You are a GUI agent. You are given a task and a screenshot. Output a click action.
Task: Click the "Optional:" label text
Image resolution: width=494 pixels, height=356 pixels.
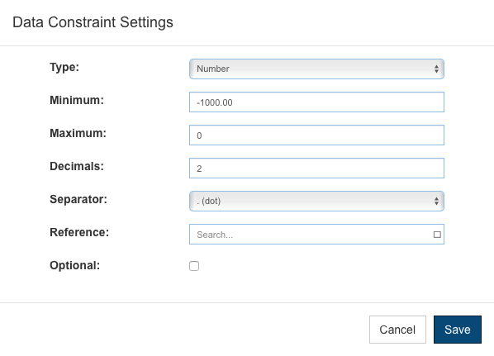[74, 265]
